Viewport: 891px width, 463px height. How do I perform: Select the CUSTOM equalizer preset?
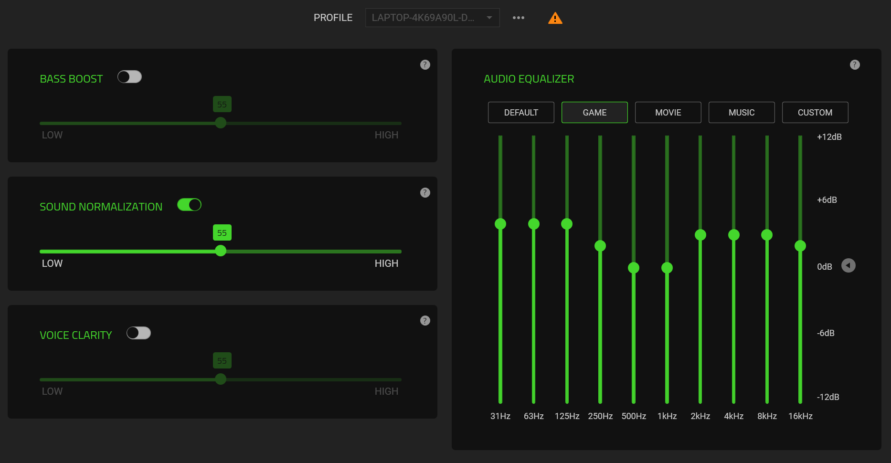[815, 112]
